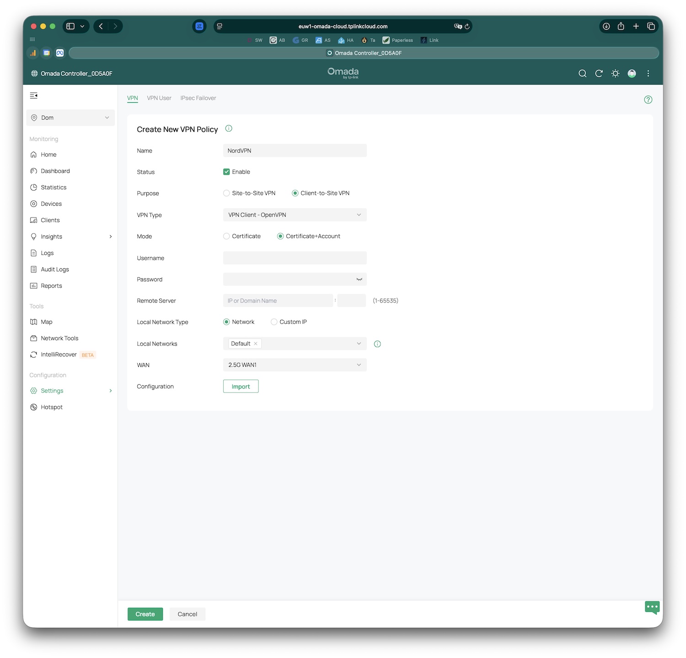This screenshot has height=658, width=686.
Task: Click the Import configuration button
Action: [x=241, y=387]
